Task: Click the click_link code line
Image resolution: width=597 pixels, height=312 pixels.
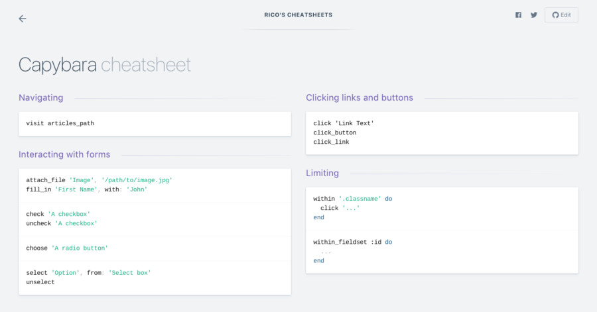Action: point(331,142)
